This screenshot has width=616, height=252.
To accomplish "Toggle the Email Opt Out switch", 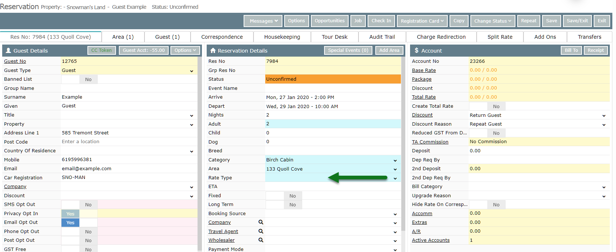I will pos(79,222).
